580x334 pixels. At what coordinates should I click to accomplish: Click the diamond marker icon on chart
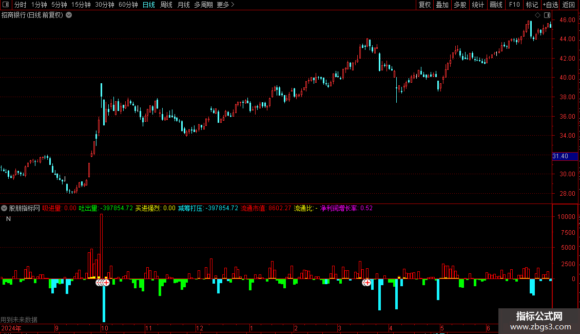pyautogui.click(x=537, y=15)
